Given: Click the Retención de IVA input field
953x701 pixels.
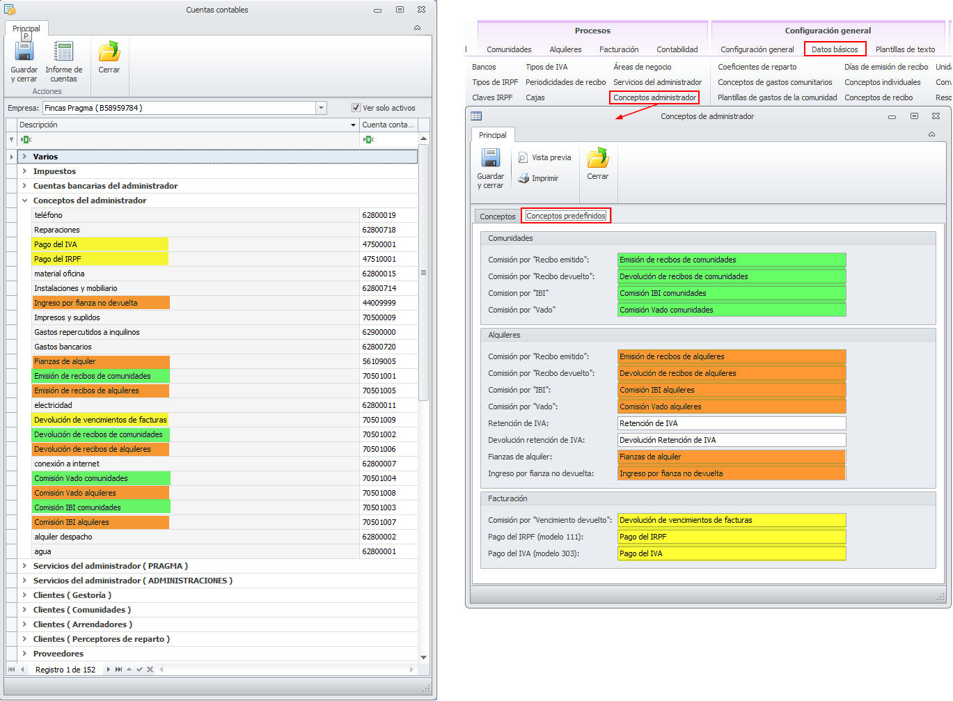Looking at the screenshot, I should click(731, 423).
